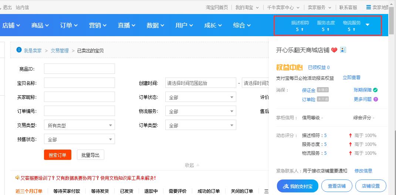Click 我是卖家 breadcrumb link
The image size is (396, 195).
tap(33, 51)
